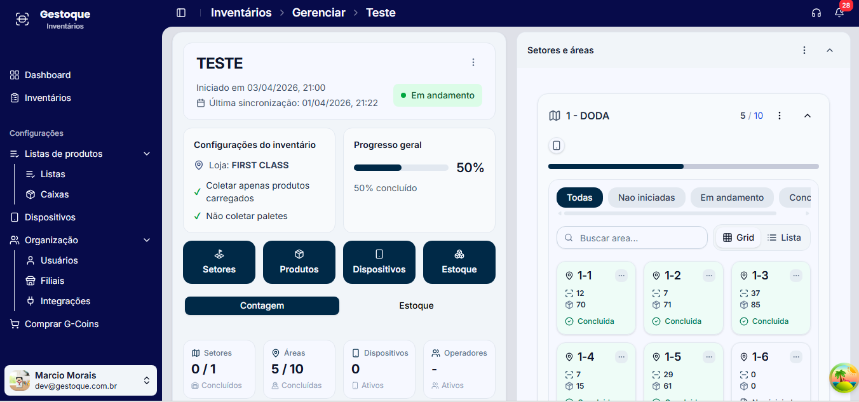Image resolution: width=859 pixels, height=402 pixels.
Task: Click the calendar icon by Última sincronização
Action: tap(201, 103)
